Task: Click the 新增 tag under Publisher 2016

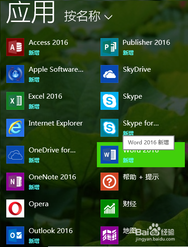Action: [x=128, y=52]
